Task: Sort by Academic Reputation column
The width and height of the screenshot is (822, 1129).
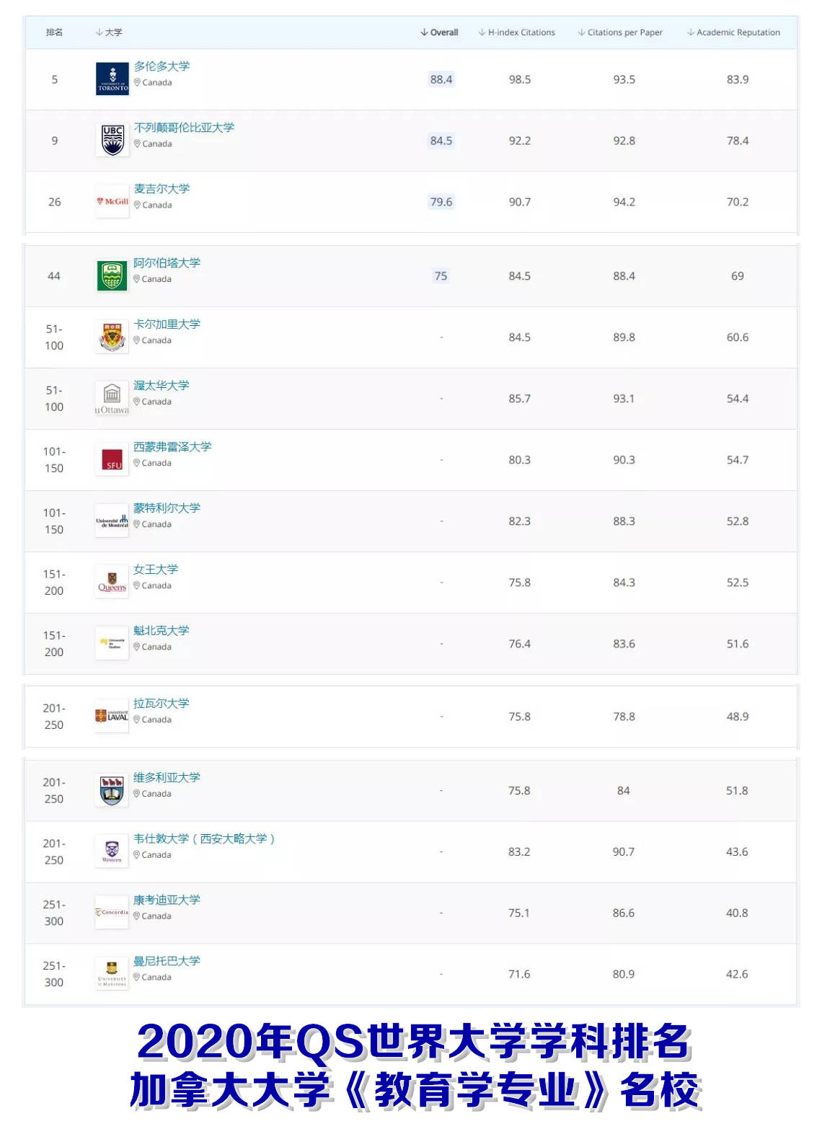Action: (x=733, y=32)
